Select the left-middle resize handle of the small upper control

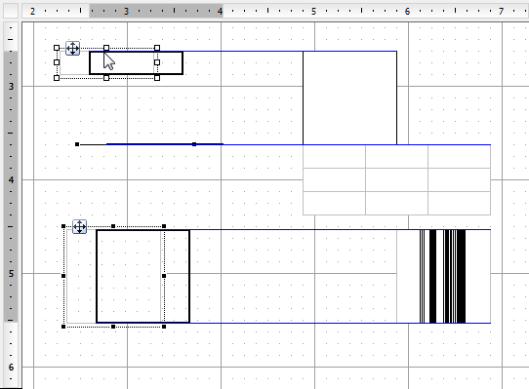click(57, 62)
